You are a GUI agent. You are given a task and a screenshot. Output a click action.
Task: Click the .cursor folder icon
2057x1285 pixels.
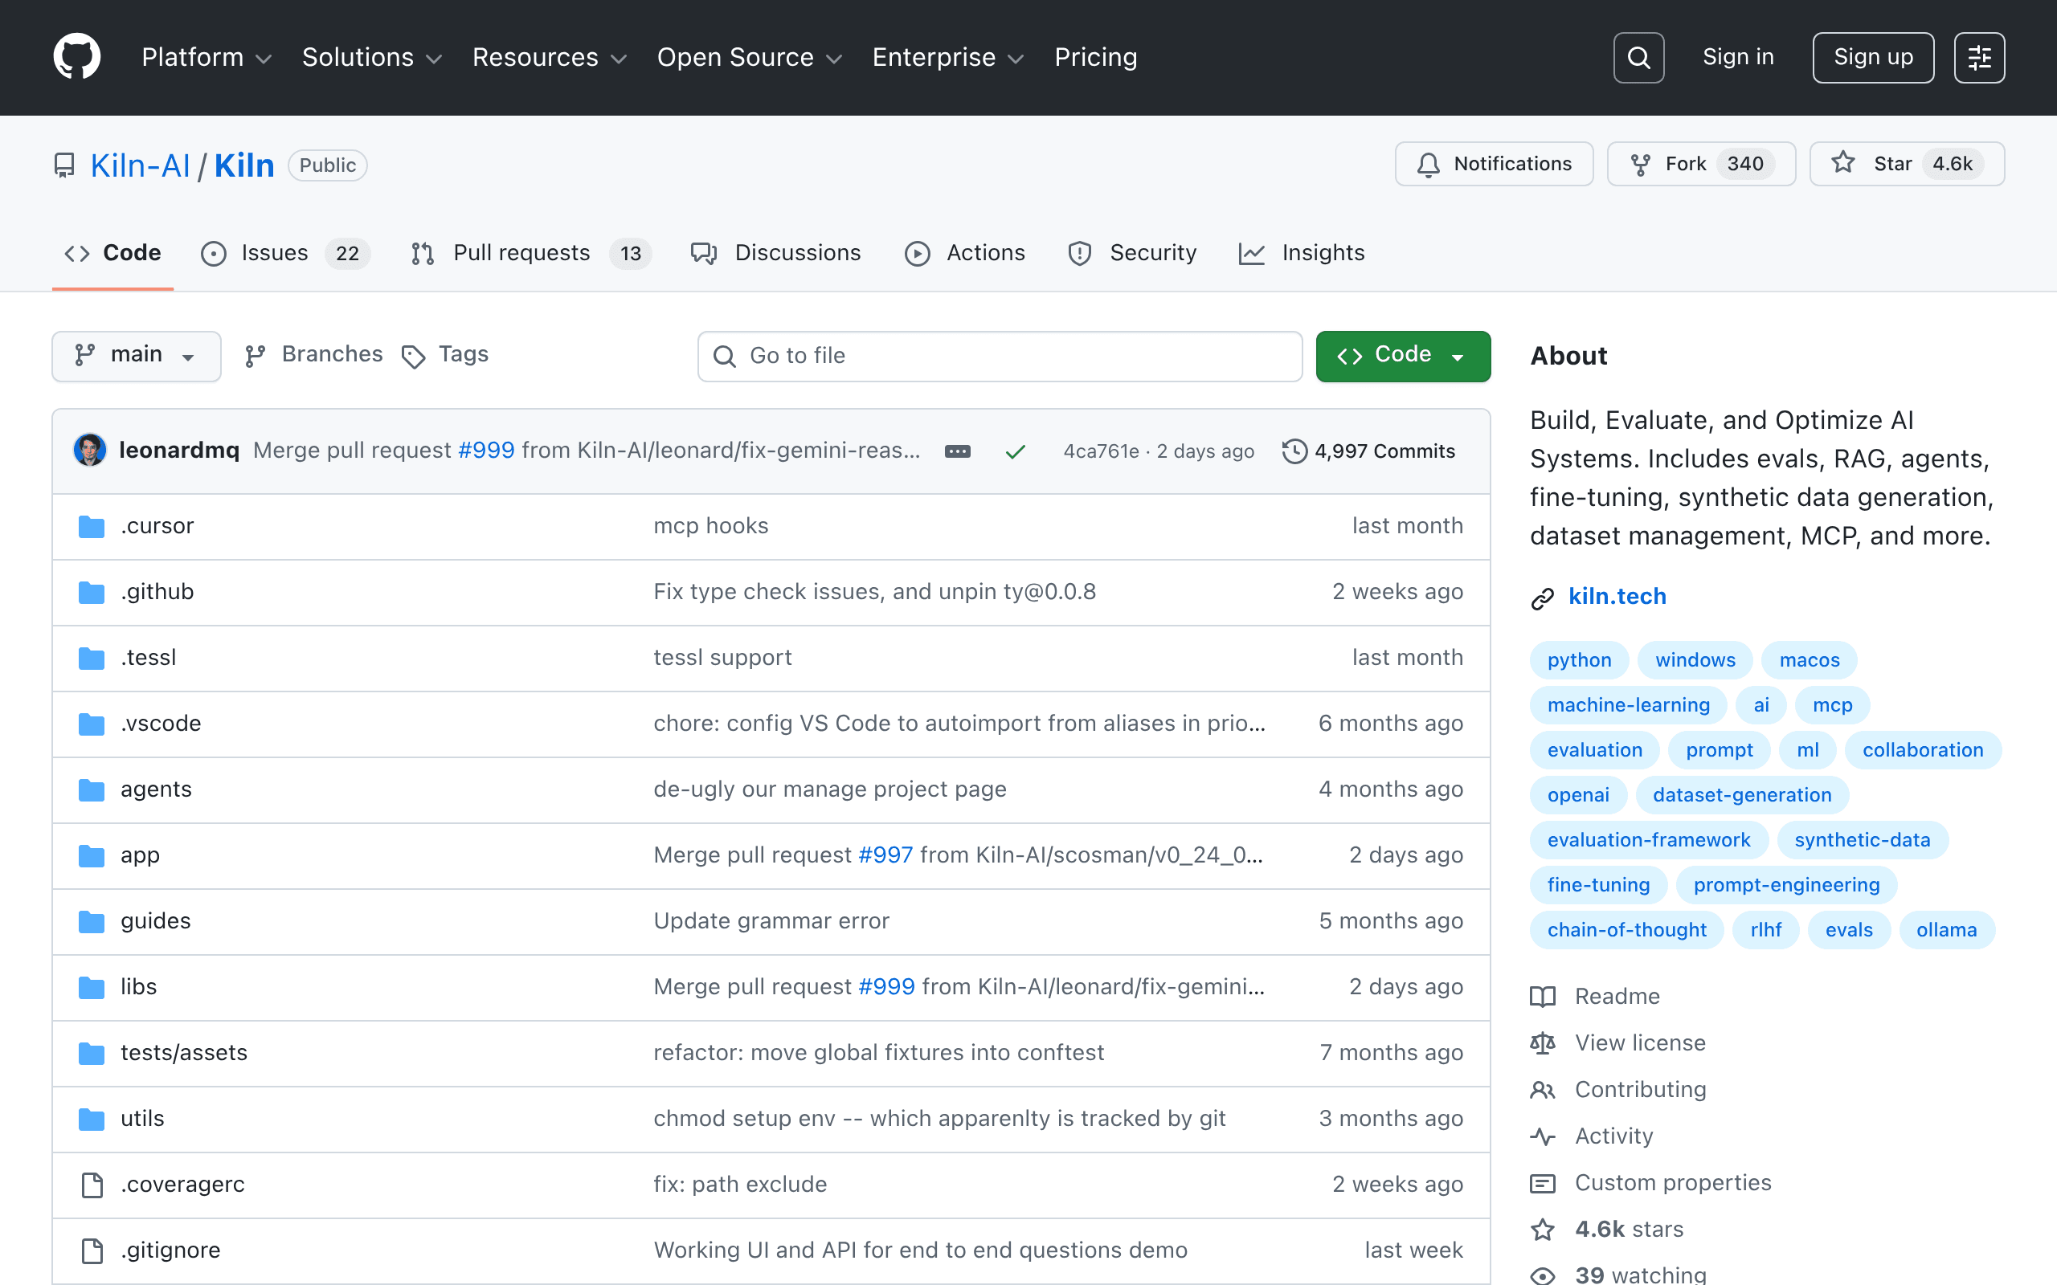pyautogui.click(x=92, y=526)
